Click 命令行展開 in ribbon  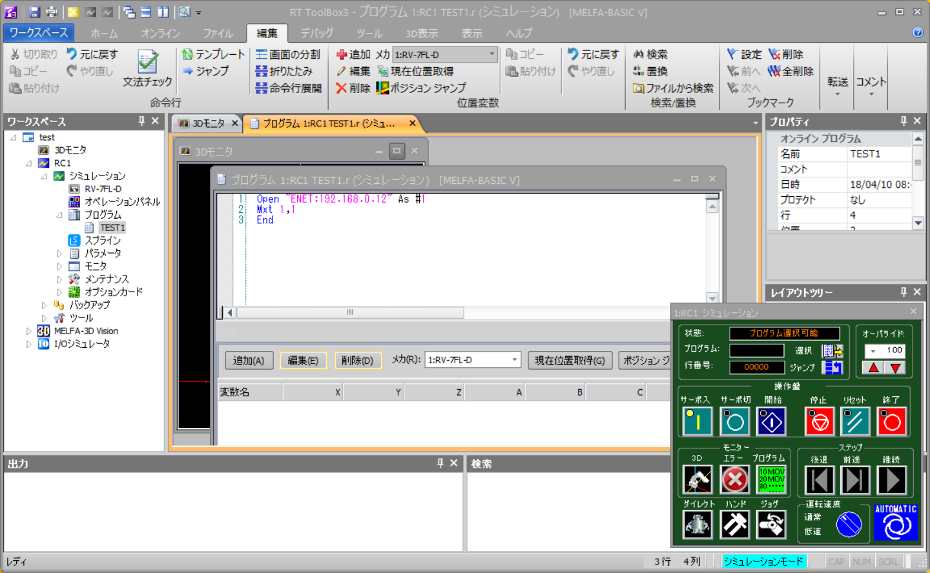point(288,88)
